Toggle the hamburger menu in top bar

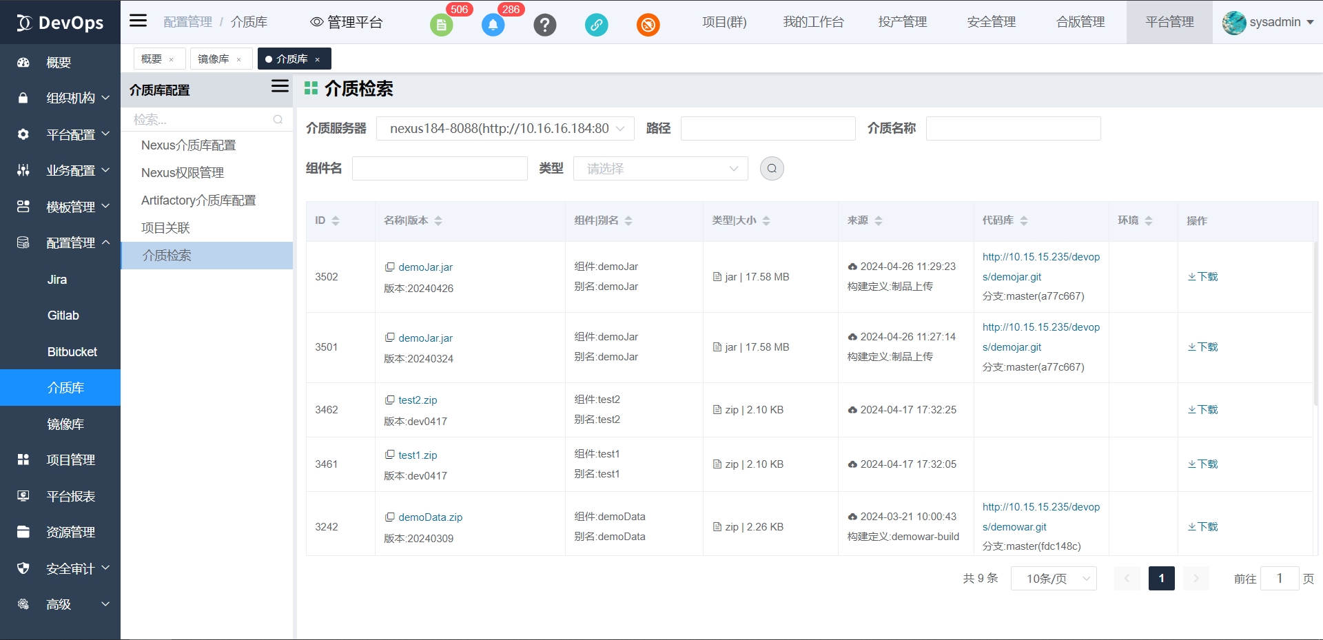139,21
